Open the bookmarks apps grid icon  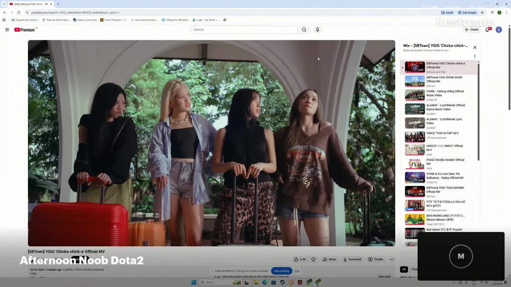tap(4, 20)
